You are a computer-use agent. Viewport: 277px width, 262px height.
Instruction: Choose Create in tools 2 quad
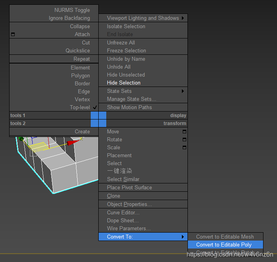coord(82,131)
